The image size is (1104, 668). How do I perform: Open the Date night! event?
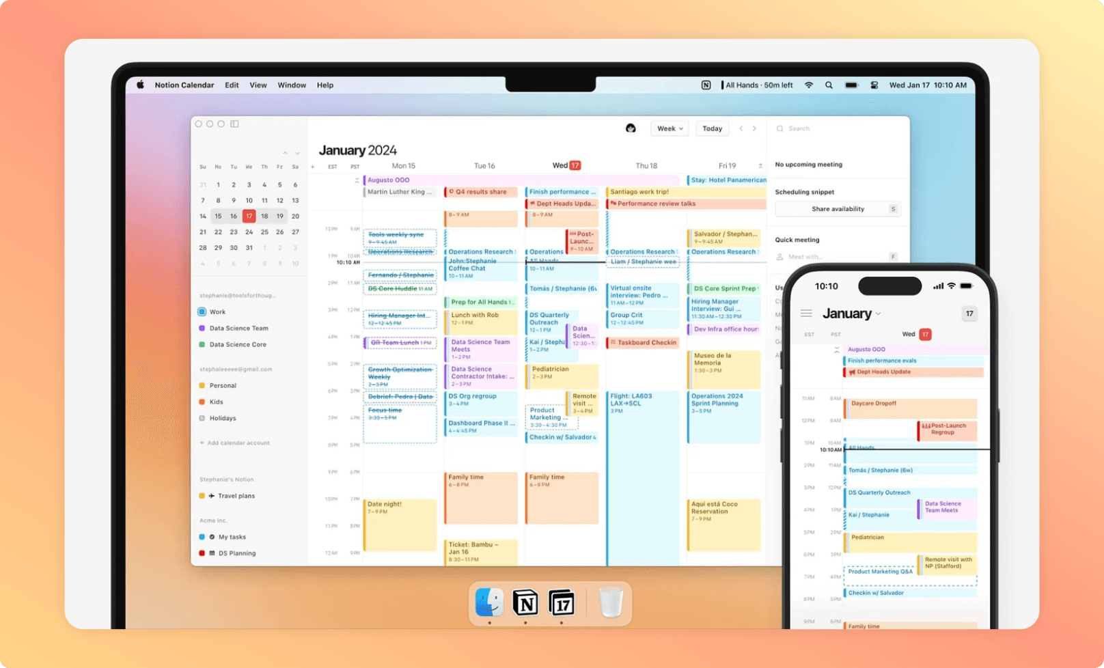(x=400, y=525)
